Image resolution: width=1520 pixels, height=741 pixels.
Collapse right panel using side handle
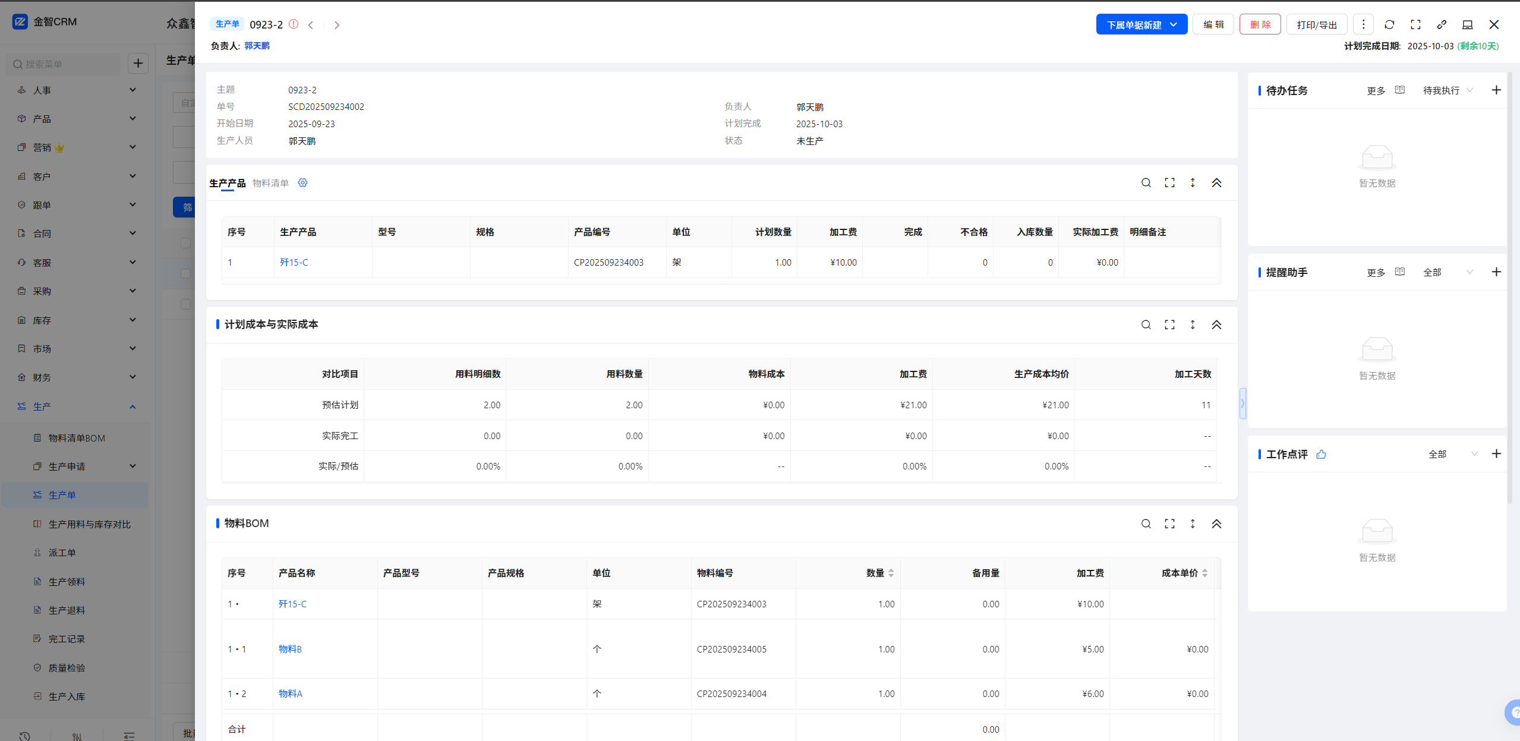pyautogui.click(x=1243, y=403)
